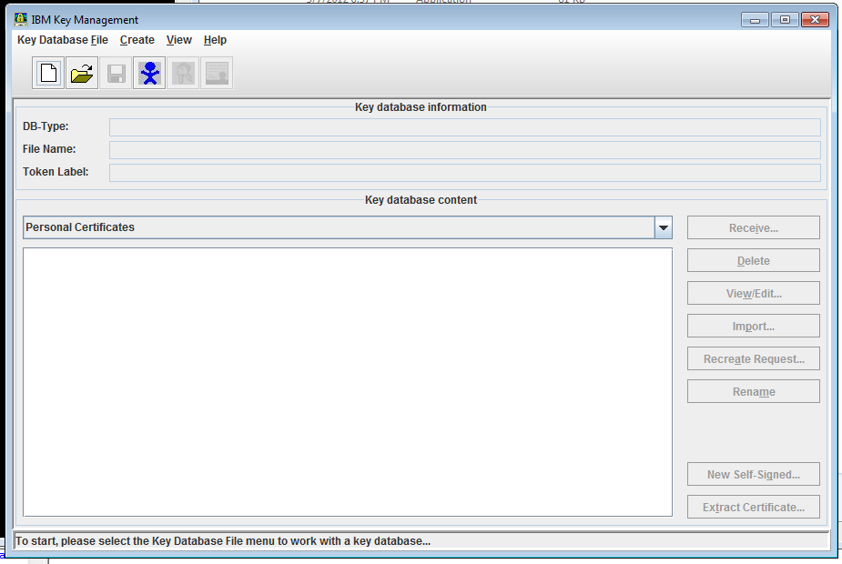Click the Receive button

[x=753, y=227]
